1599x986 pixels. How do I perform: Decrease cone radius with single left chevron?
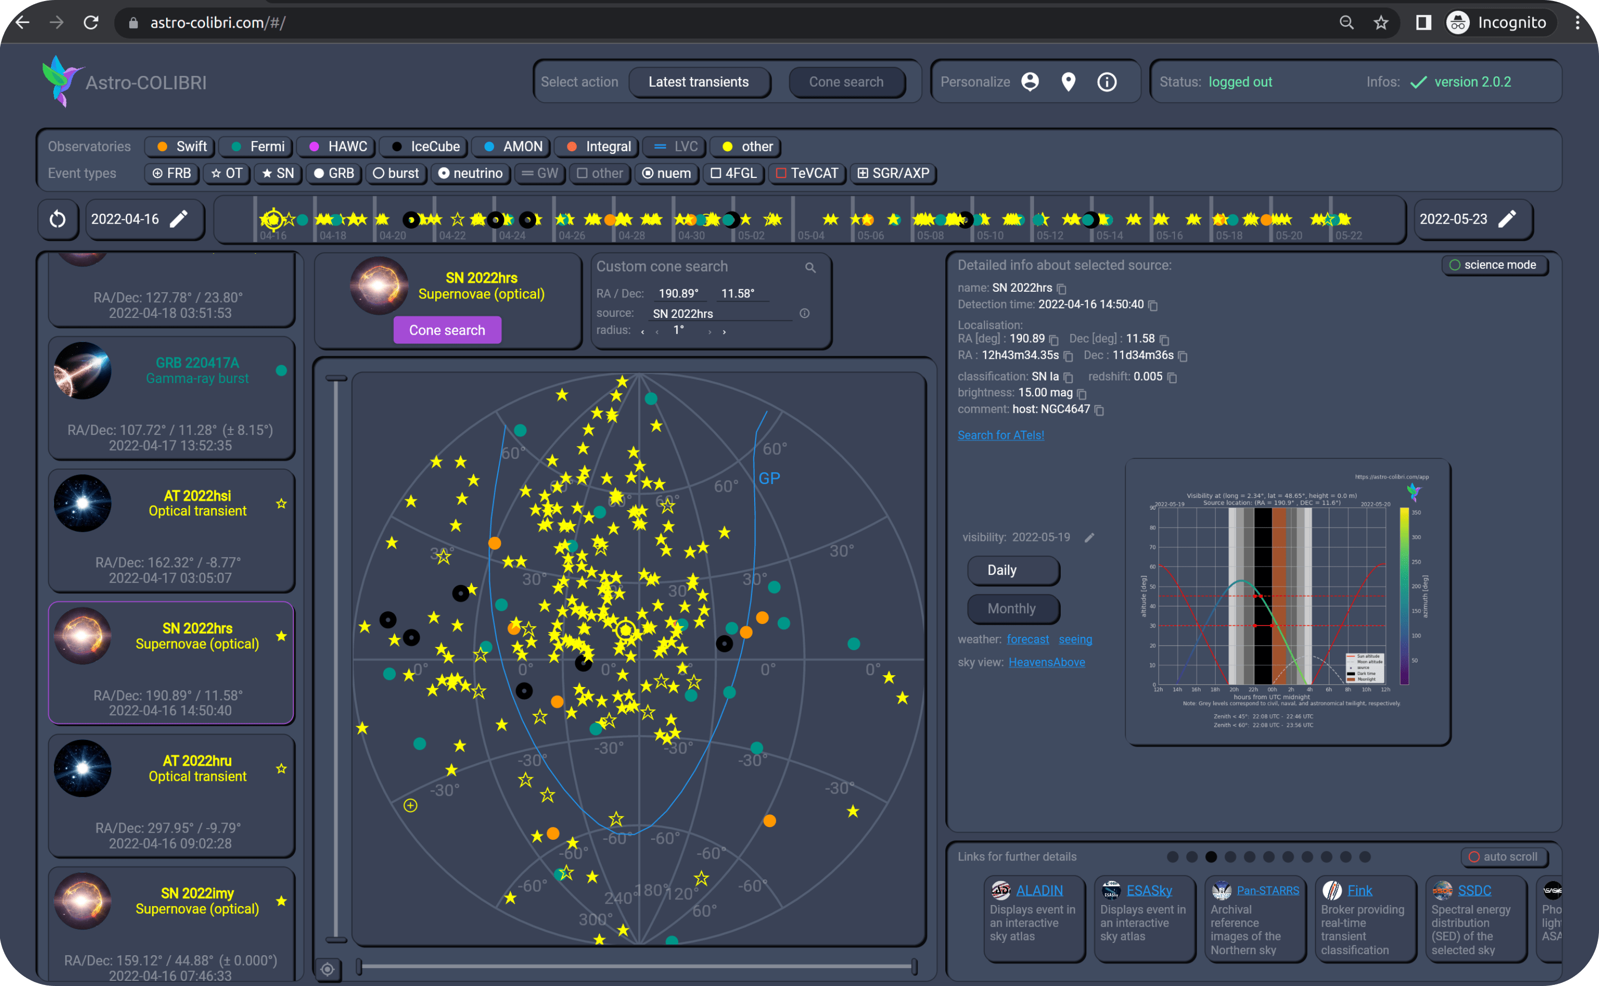tap(657, 332)
